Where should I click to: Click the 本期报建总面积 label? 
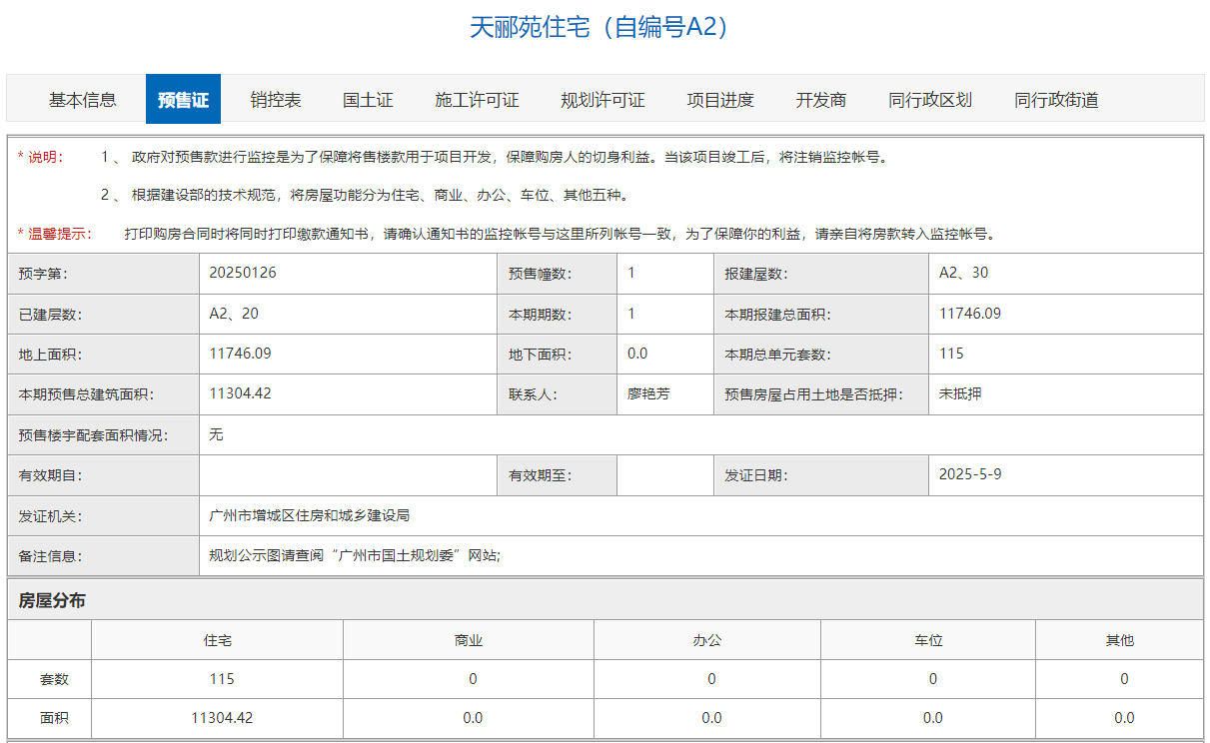point(777,314)
